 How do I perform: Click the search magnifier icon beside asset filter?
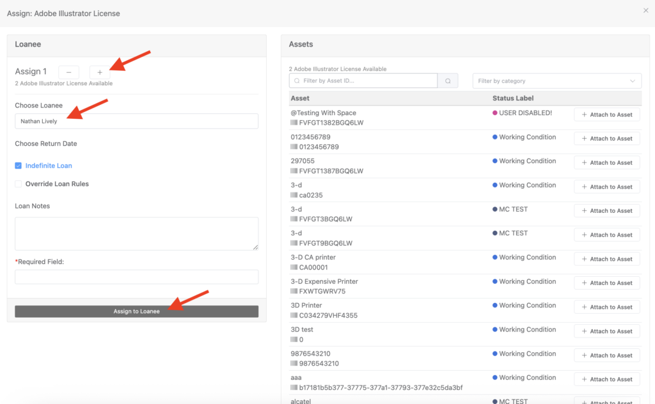[448, 81]
